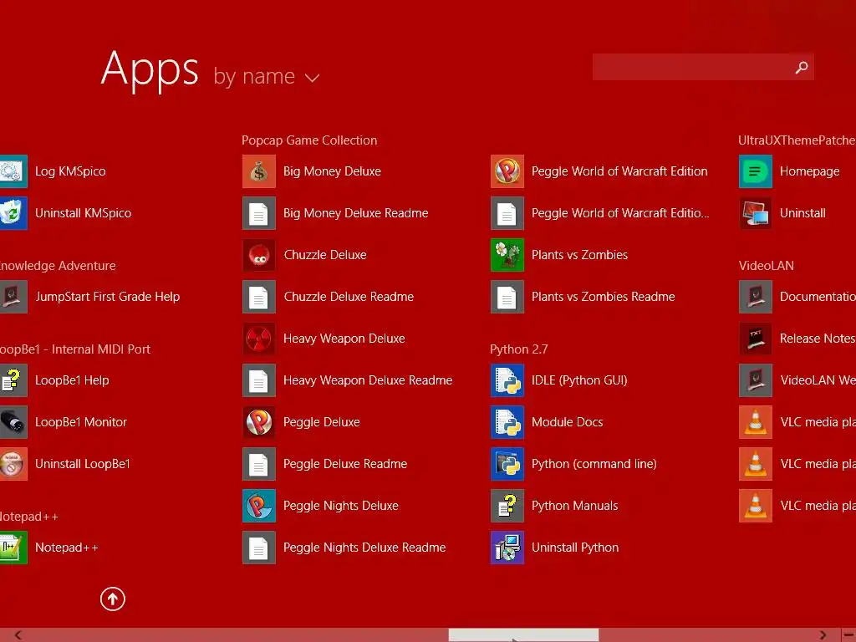This screenshot has height=642, width=856.
Task: Click the Uninstall Python icon
Action: coord(507,547)
